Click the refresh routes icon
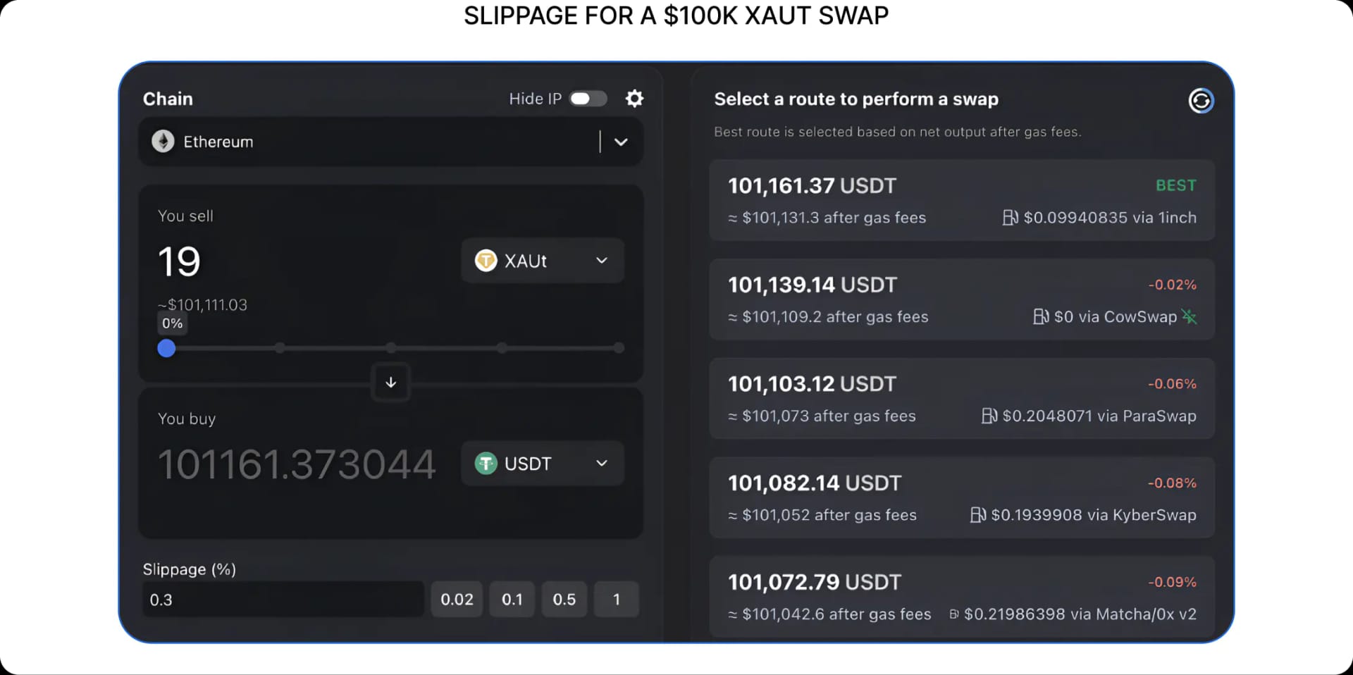The height and width of the screenshot is (675, 1353). tap(1201, 101)
